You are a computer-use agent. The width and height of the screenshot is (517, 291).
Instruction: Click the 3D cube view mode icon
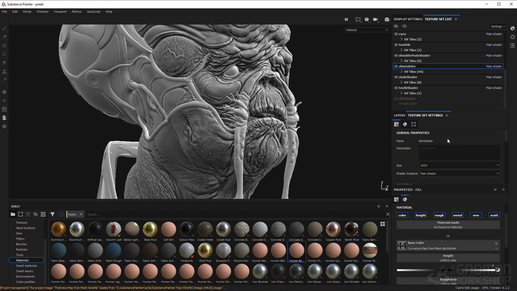pyautogui.click(x=367, y=20)
